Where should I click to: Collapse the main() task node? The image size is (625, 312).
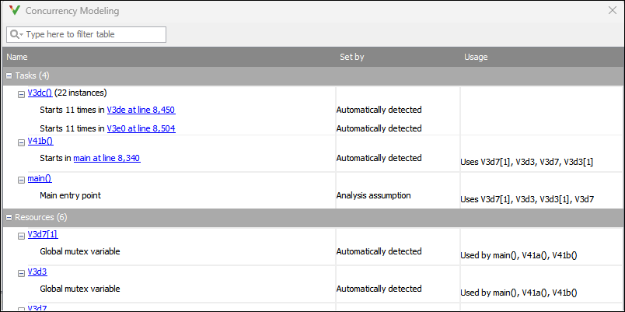[21, 181]
